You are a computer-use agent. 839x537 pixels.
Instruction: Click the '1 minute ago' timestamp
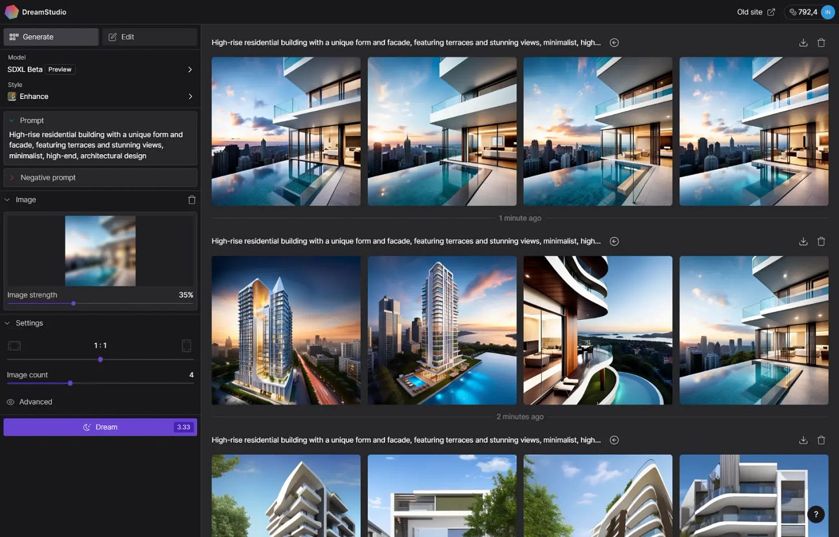click(x=520, y=218)
